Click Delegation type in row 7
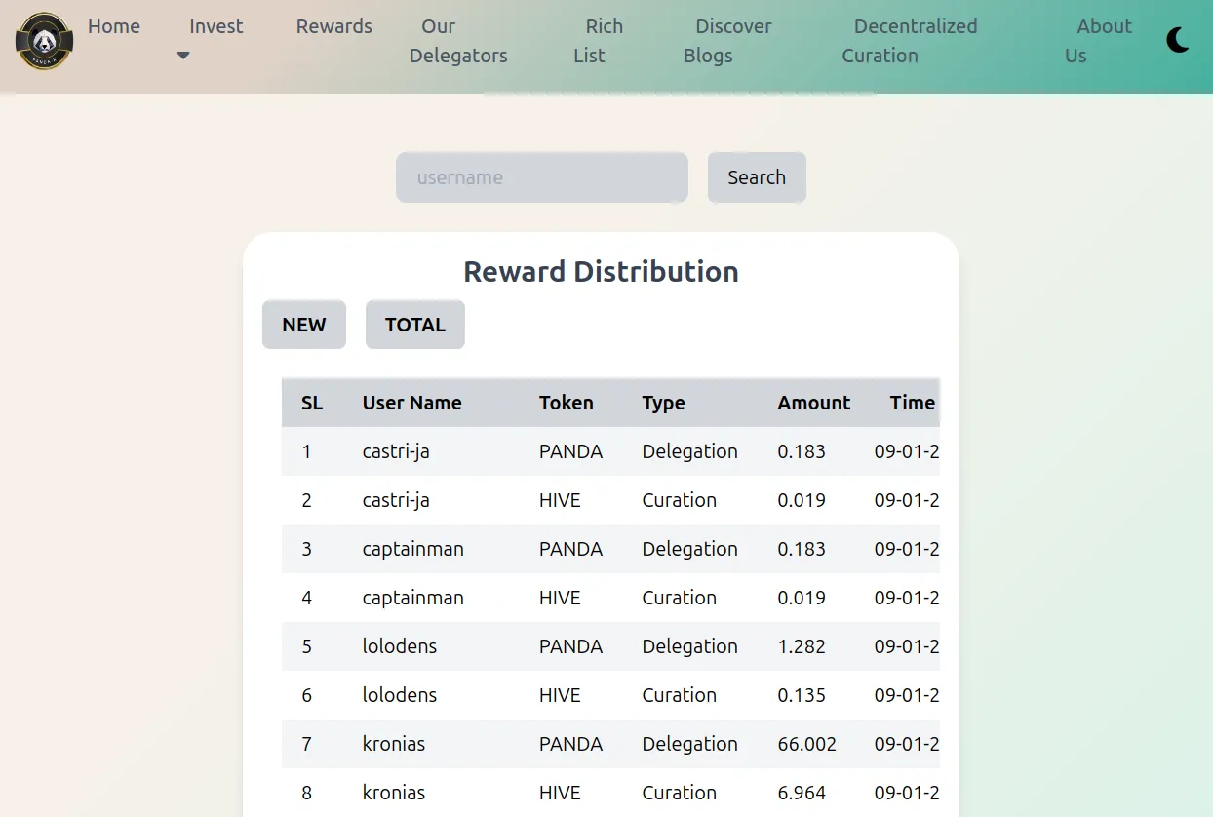The height and width of the screenshot is (817, 1213). [689, 744]
